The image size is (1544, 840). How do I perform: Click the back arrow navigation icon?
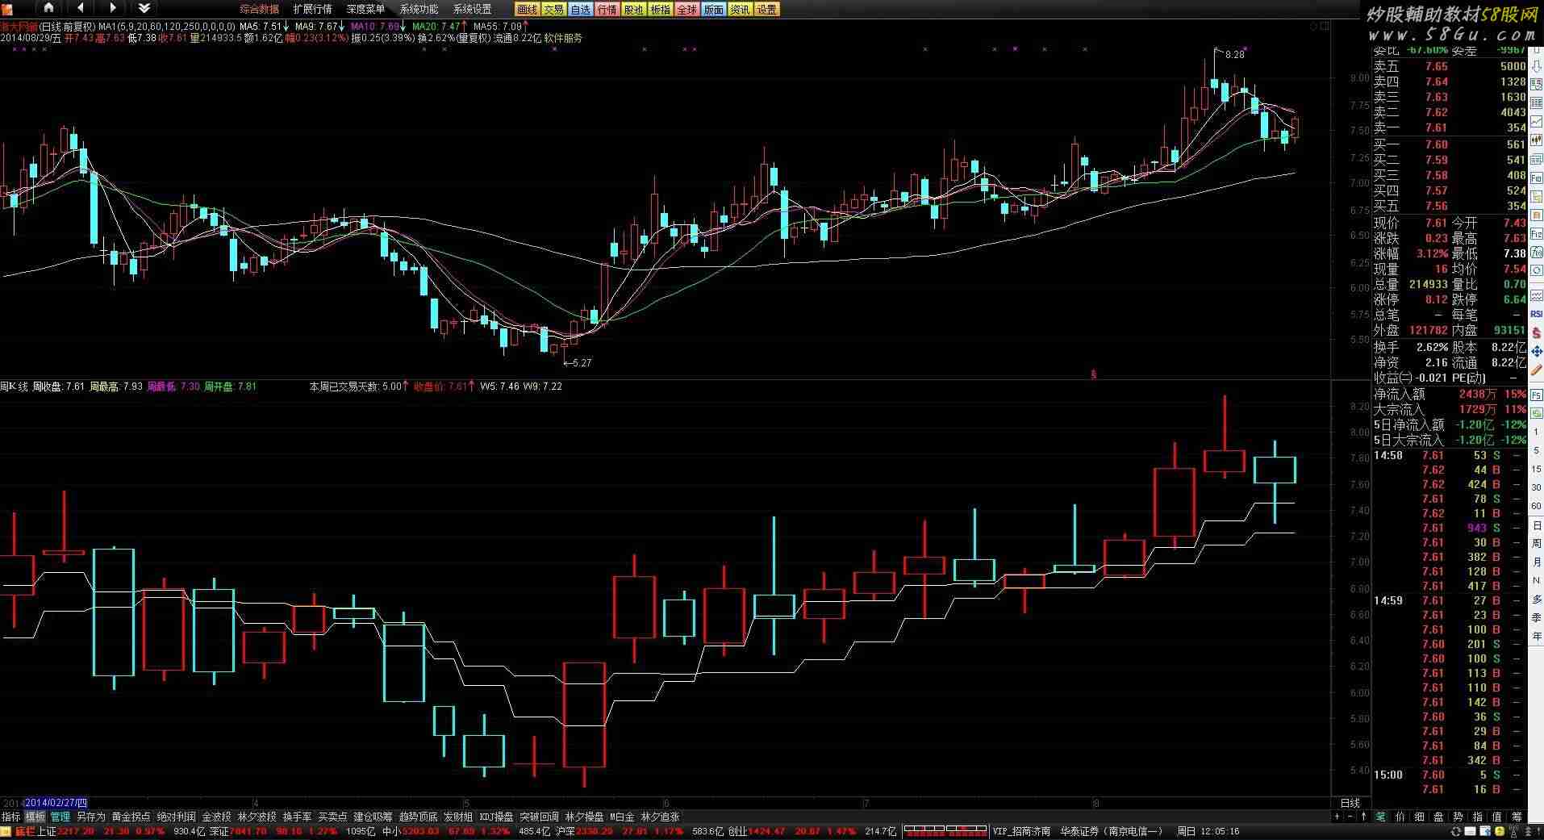pyautogui.click(x=80, y=8)
